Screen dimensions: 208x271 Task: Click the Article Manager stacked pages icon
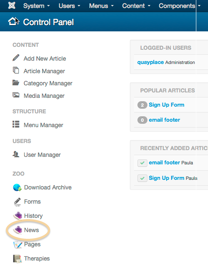point(16,70)
